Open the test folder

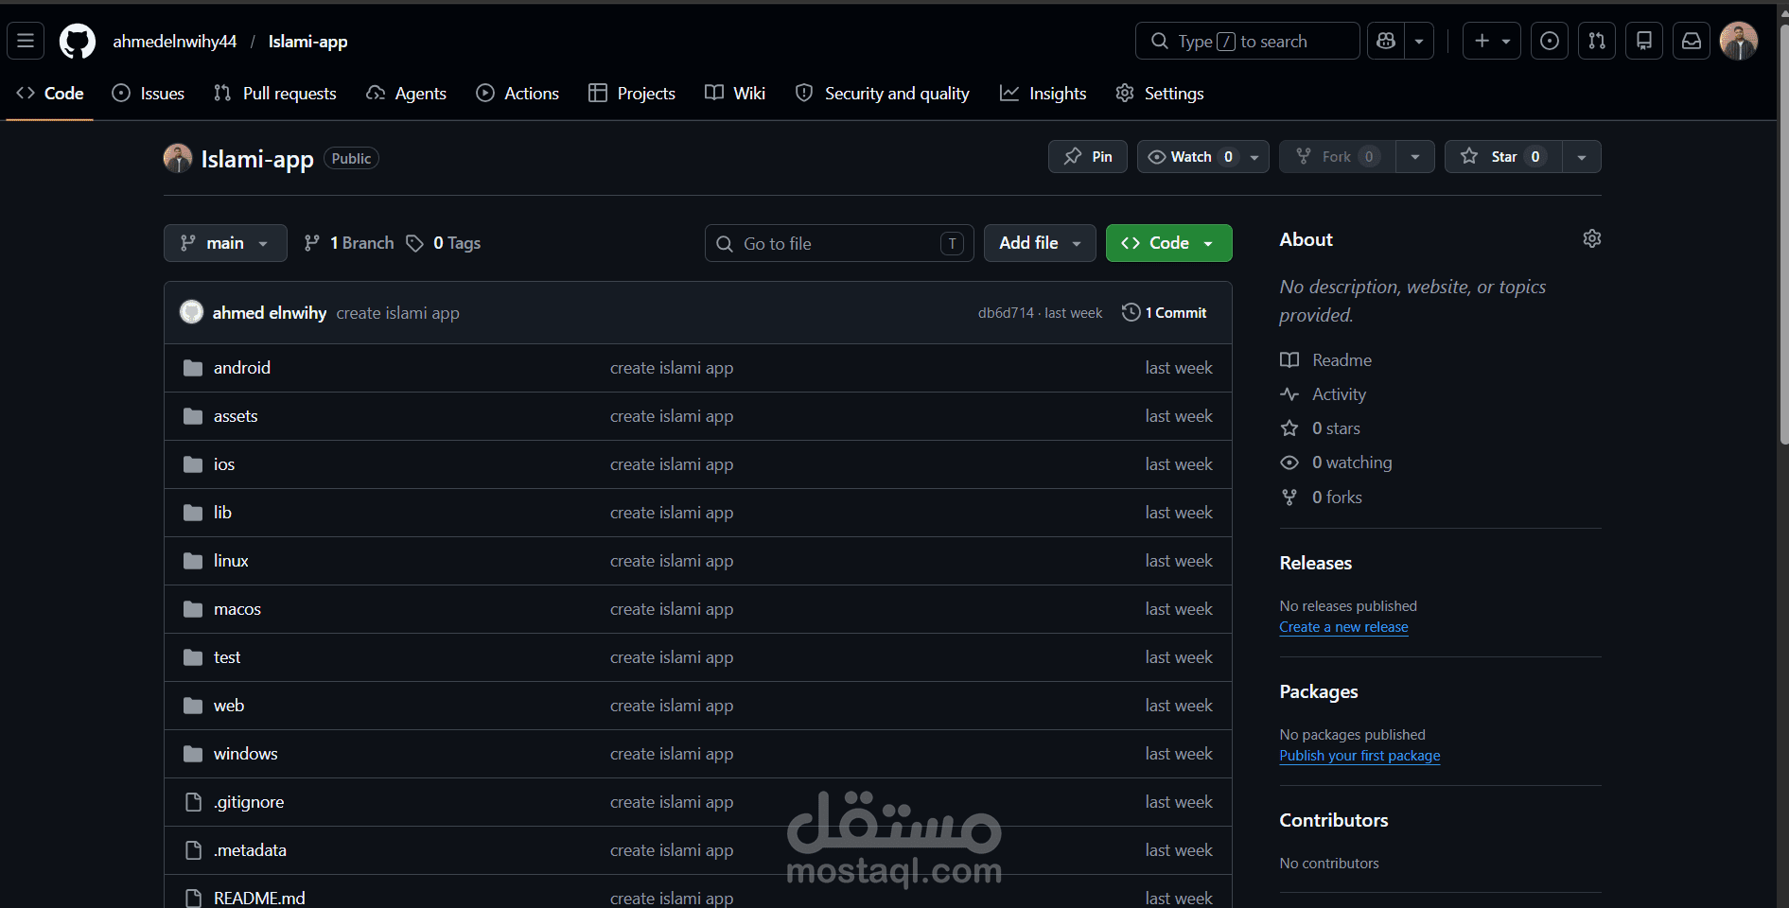(x=227, y=657)
